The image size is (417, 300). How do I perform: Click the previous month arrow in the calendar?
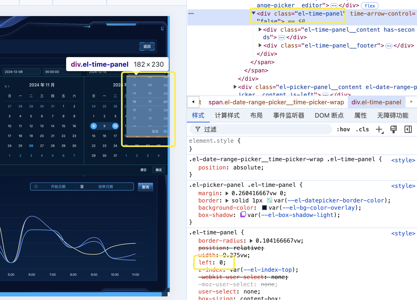pos(9,86)
